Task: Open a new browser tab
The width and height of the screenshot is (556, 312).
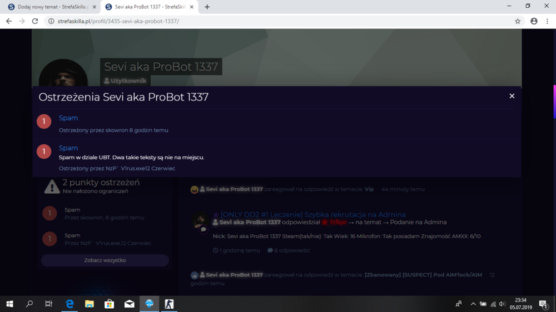Action: (x=207, y=7)
